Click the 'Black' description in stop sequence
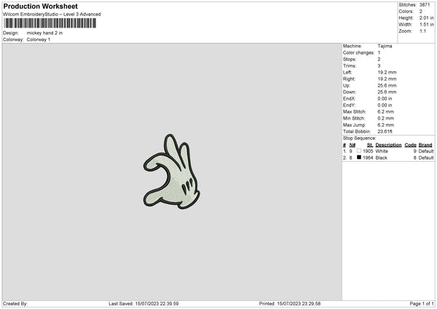This screenshot has height=309, width=437. point(381,158)
